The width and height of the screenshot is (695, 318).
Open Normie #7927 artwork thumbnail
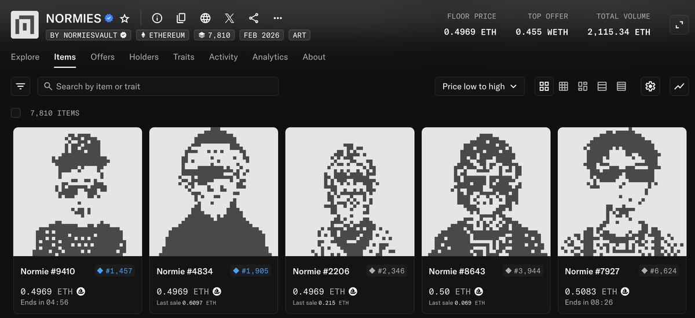pos(622,192)
